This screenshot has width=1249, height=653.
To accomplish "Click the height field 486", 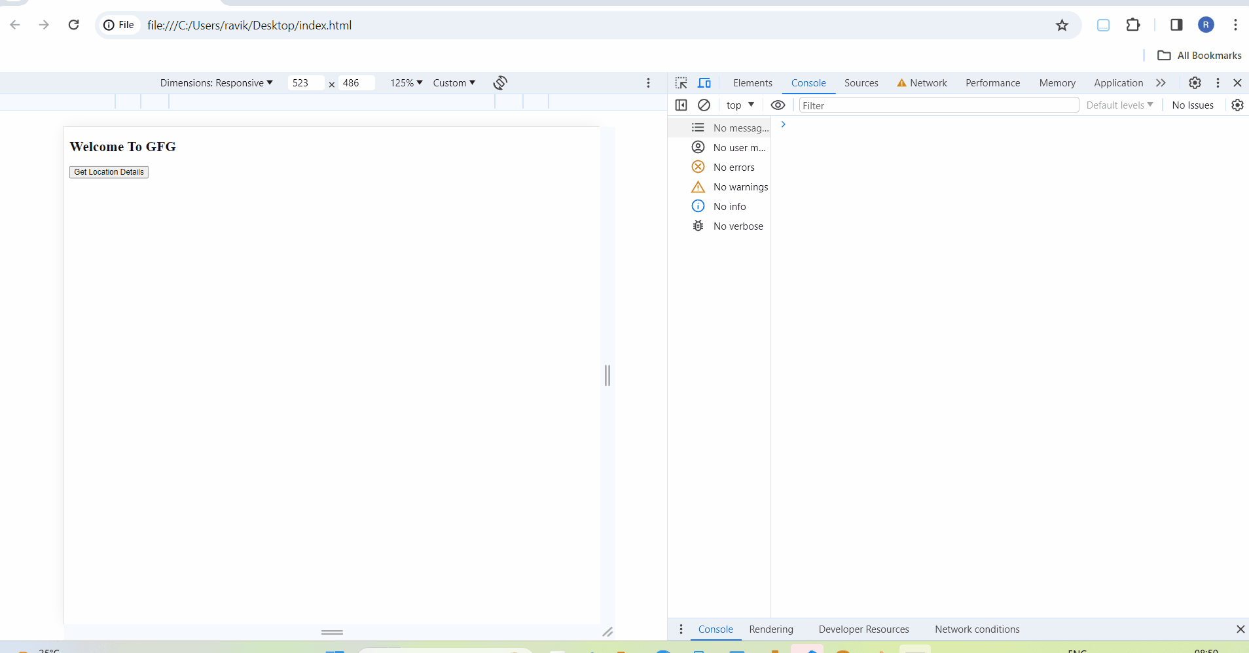I will coord(357,82).
